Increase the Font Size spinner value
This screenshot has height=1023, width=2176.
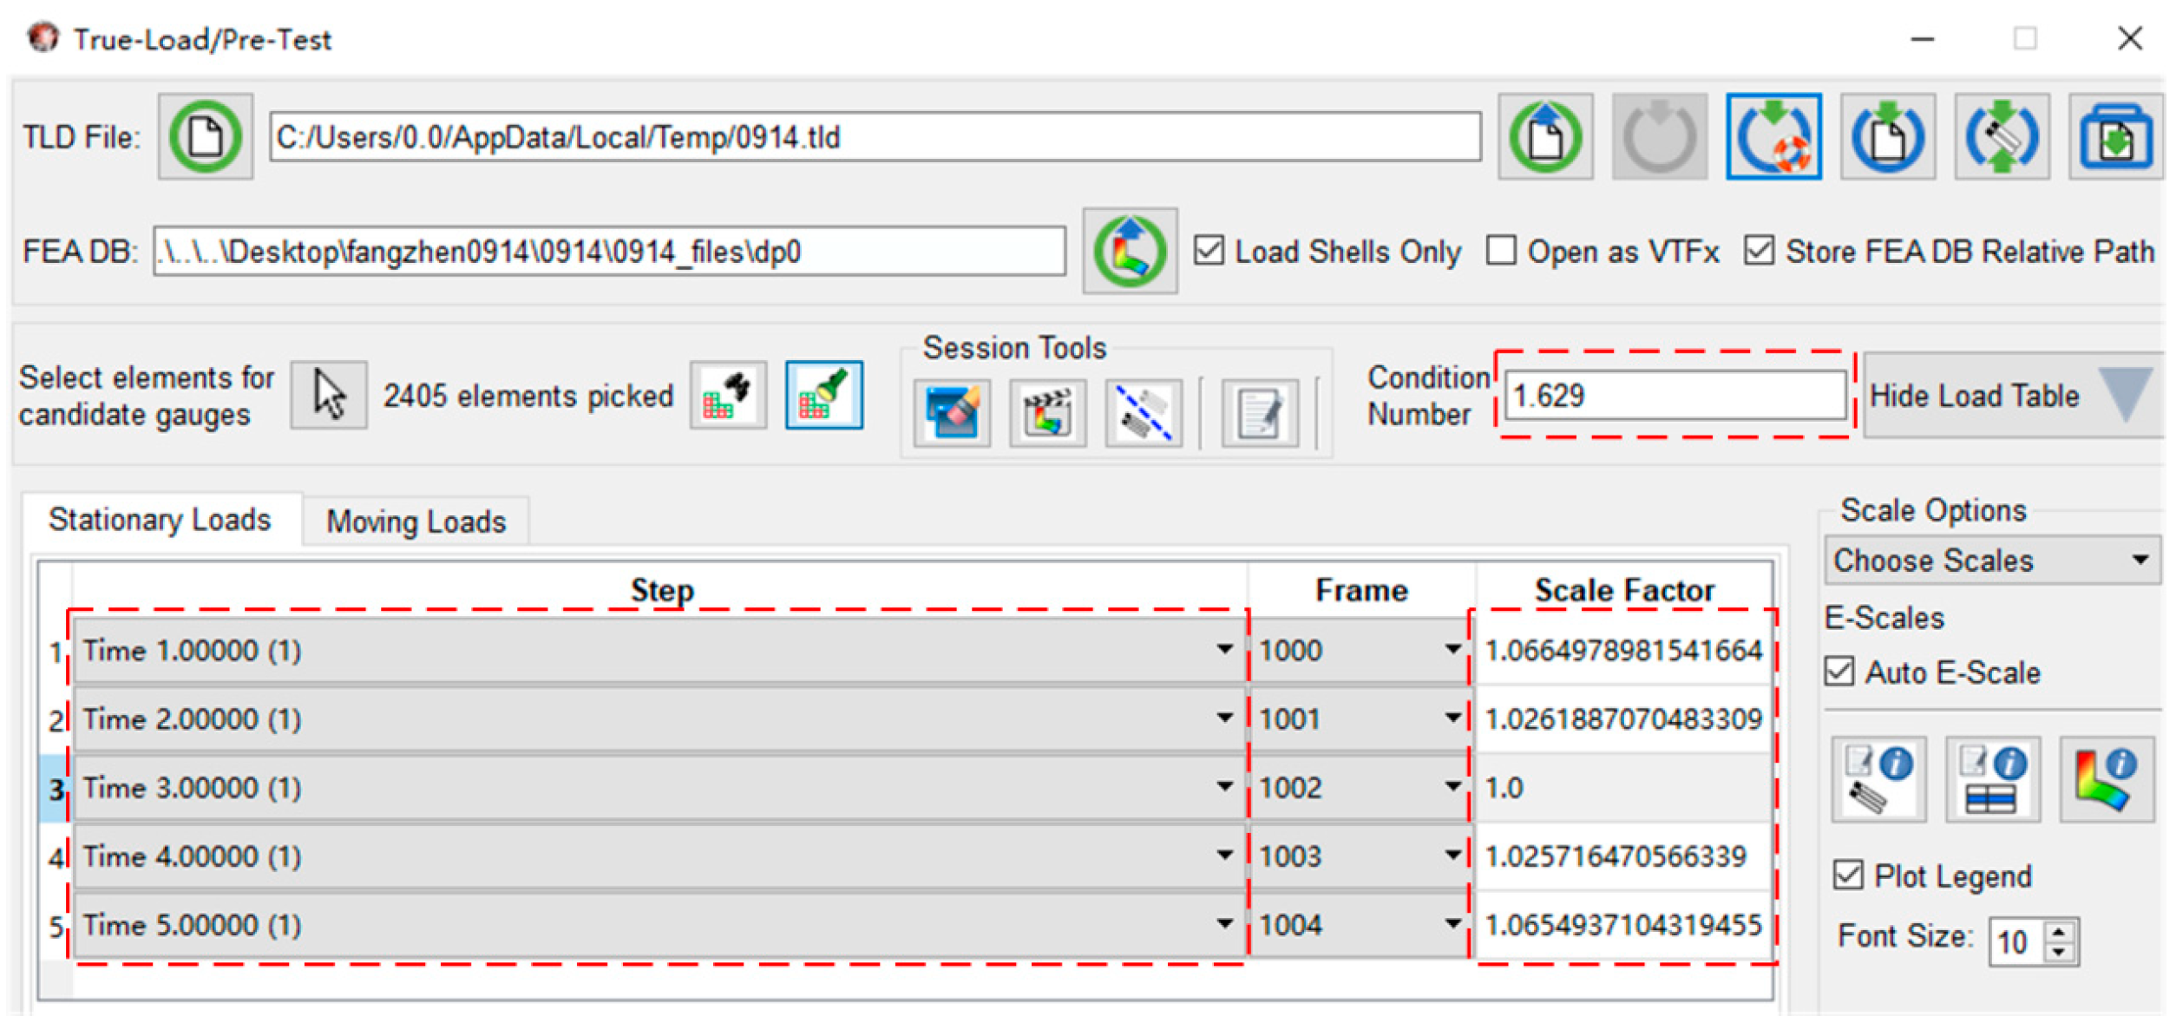[2061, 931]
